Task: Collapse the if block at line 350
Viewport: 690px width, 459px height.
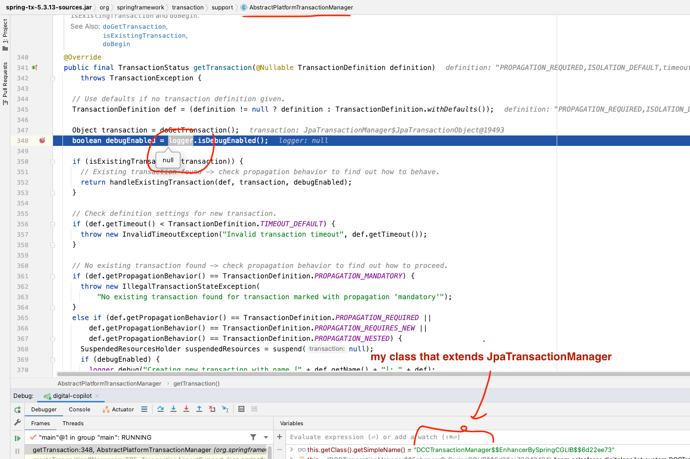Action: pyautogui.click(x=53, y=162)
